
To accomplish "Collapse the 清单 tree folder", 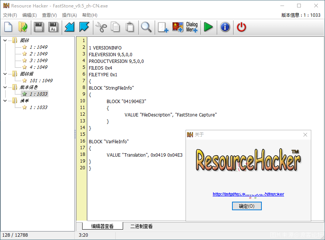I will click(x=5, y=100).
